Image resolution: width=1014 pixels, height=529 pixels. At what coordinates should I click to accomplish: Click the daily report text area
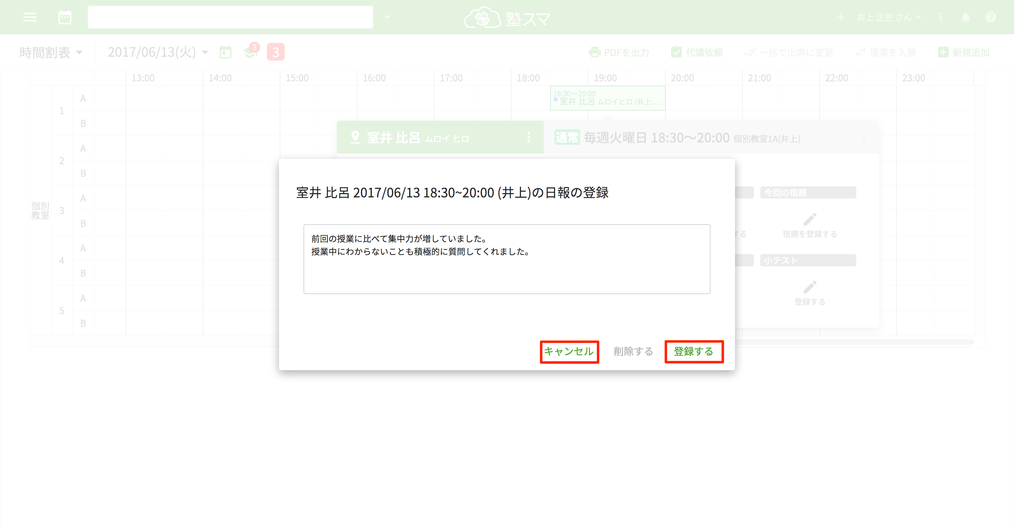pyautogui.click(x=507, y=259)
